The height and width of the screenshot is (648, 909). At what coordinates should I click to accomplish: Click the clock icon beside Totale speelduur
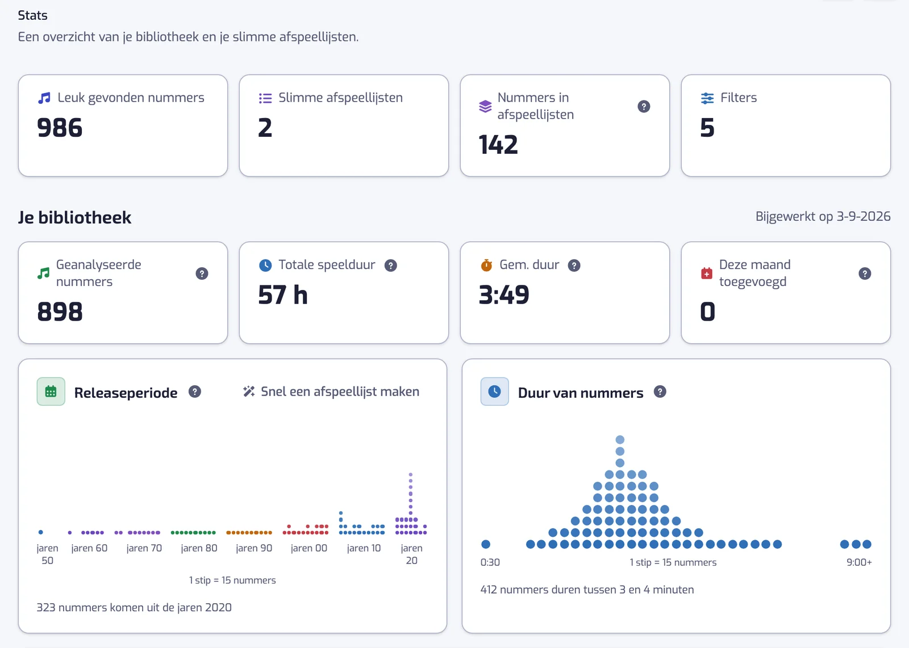[x=265, y=265]
